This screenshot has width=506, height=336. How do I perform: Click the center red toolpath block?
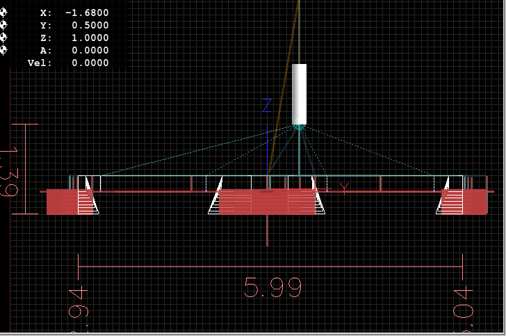click(x=268, y=202)
